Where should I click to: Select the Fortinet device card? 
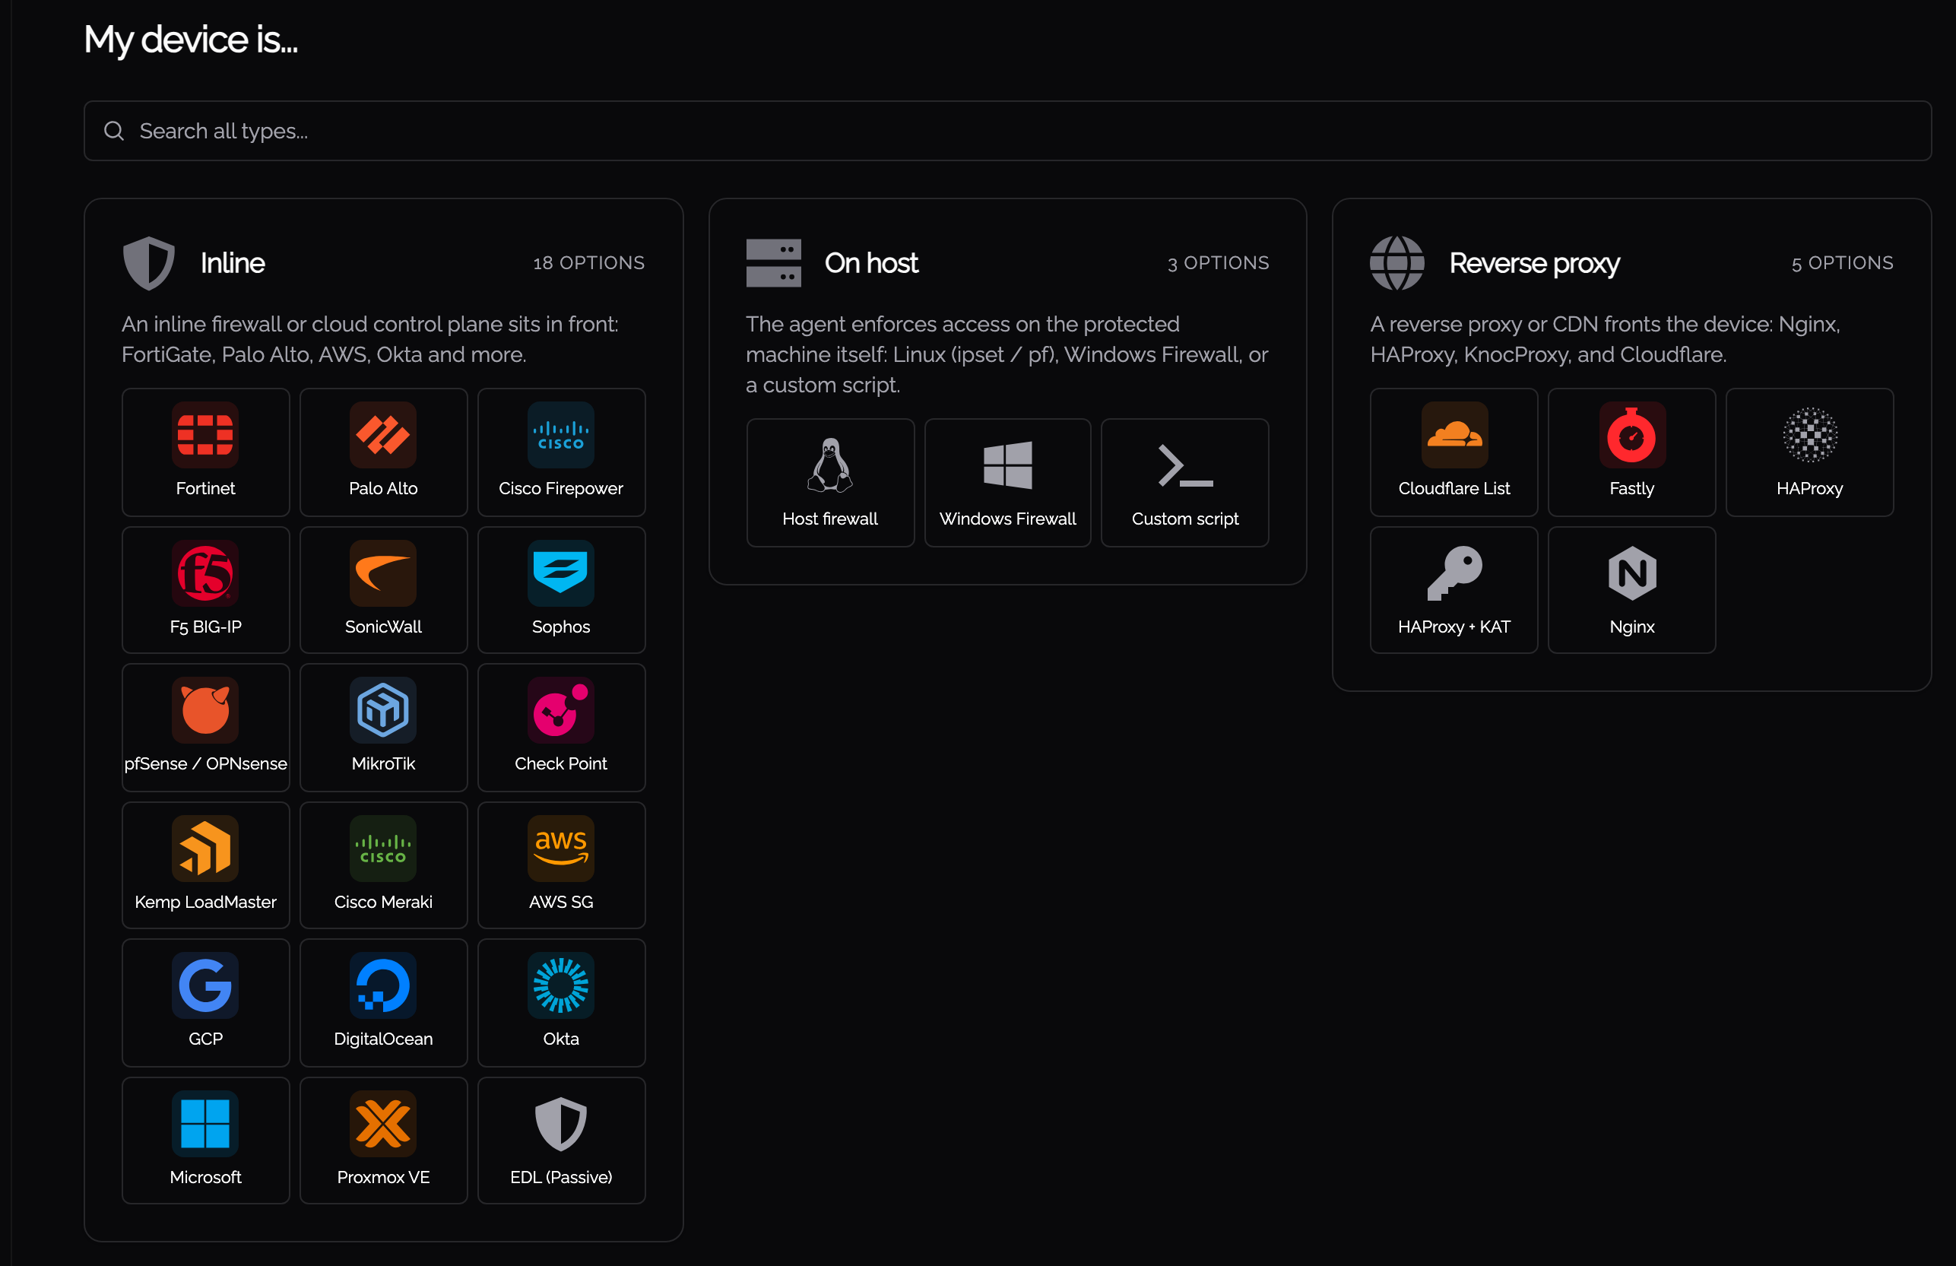point(205,452)
